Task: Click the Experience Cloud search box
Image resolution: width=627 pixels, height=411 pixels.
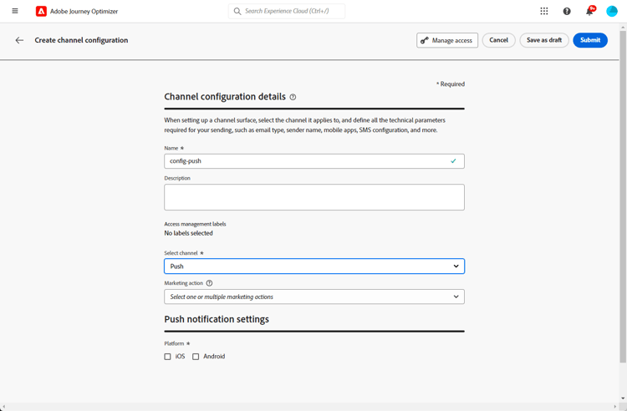Action: tap(288, 12)
